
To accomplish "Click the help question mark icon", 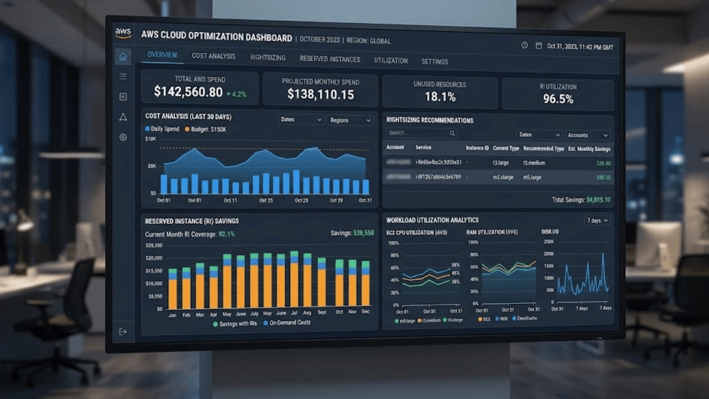I will (x=524, y=45).
